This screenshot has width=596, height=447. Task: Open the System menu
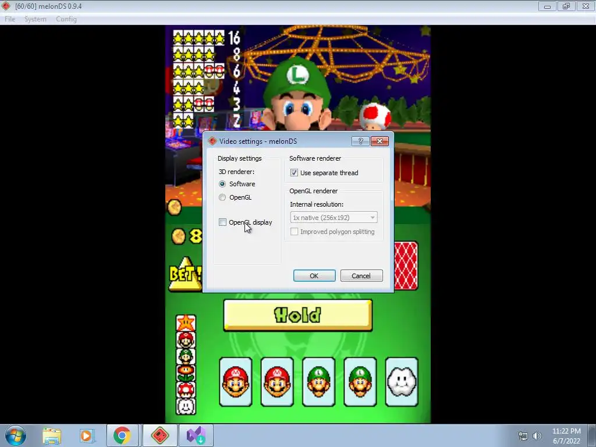point(36,19)
